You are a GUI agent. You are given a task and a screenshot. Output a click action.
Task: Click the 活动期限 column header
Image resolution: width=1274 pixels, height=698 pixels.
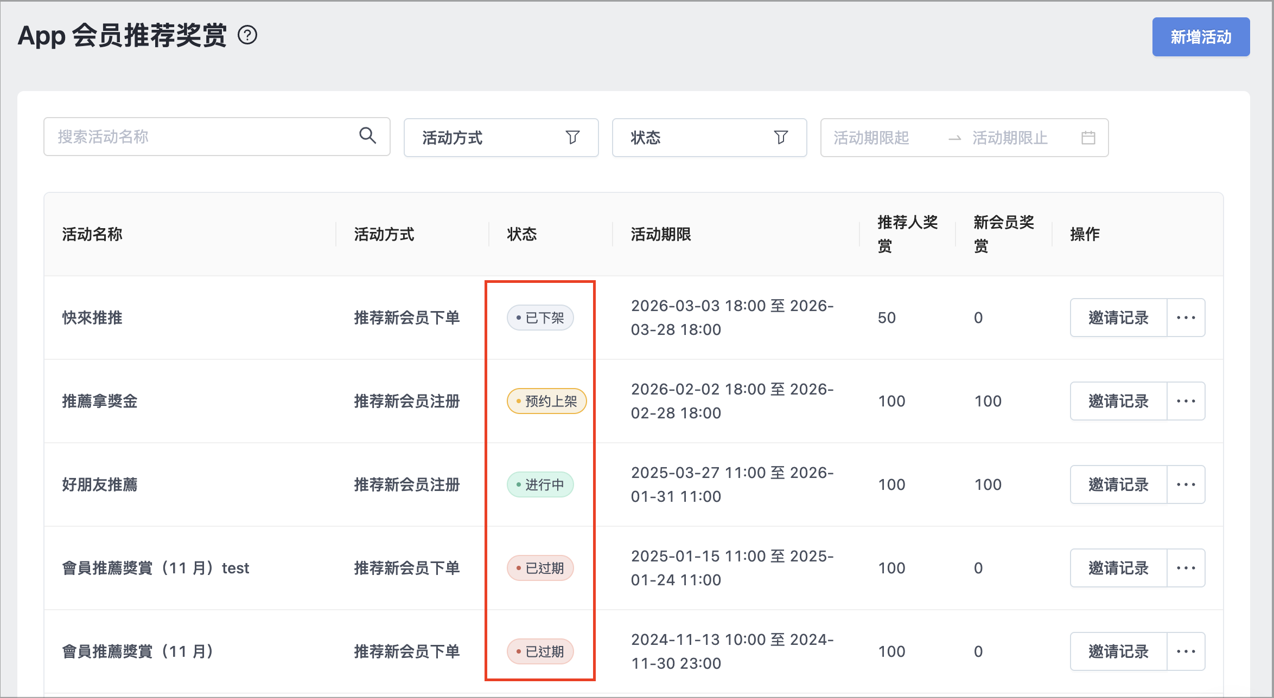[661, 234]
